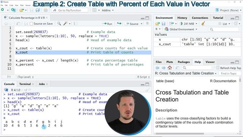The height and width of the screenshot is (137, 243).
Task: Click the Run button in editor
Action: 107,24
